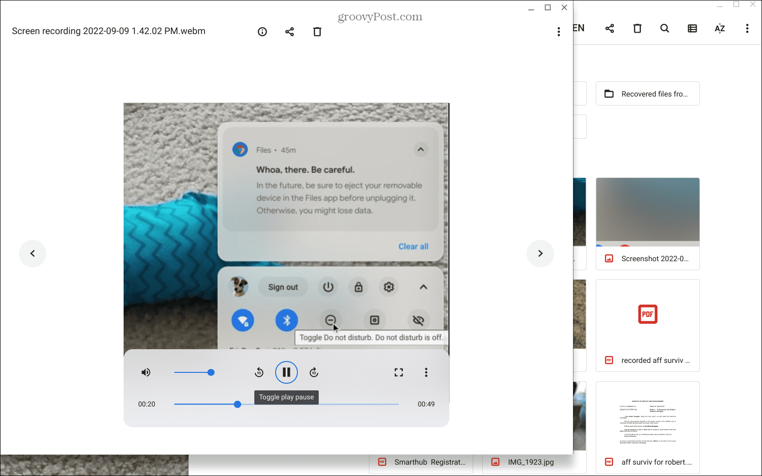Open video player more options menu
Image resolution: width=762 pixels, height=476 pixels.
pyautogui.click(x=426, y=372)
